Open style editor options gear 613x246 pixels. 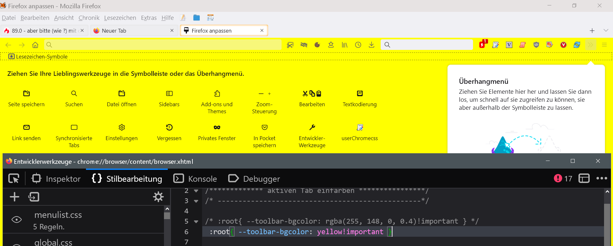(158, 197)
